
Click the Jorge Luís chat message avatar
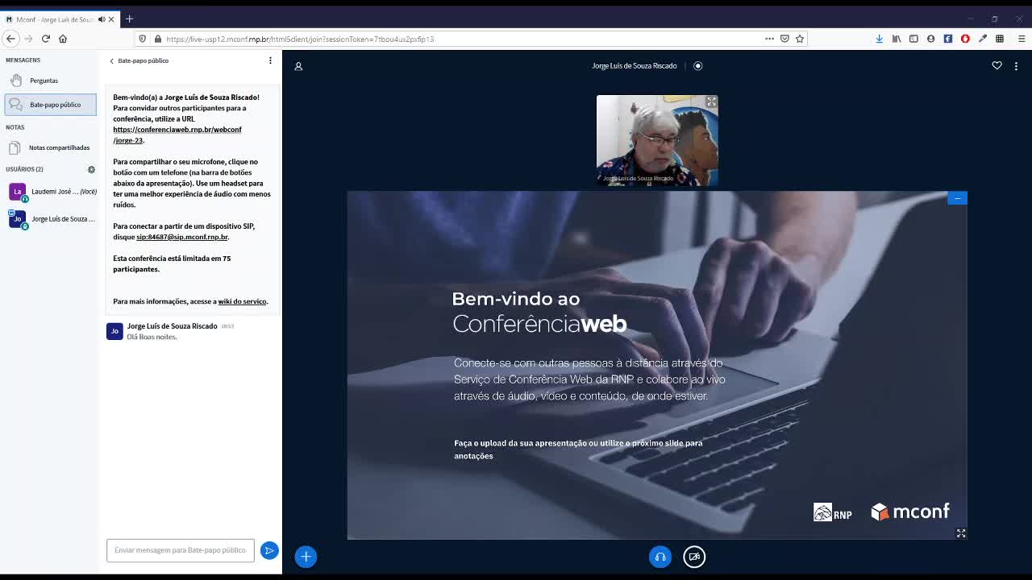tap(114, 331)
